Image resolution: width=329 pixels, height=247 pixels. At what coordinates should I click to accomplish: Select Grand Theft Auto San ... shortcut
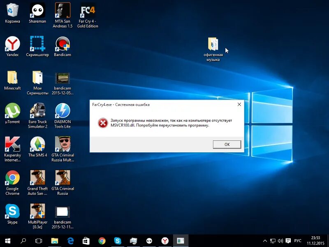pos(37,183)
